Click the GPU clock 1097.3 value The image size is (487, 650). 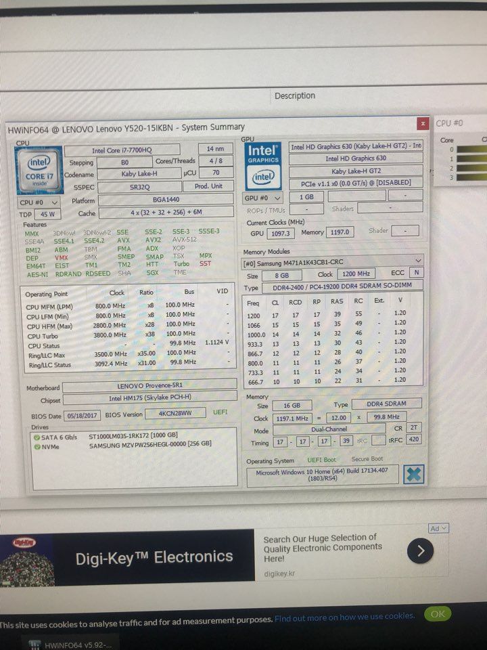click(281, 234)
